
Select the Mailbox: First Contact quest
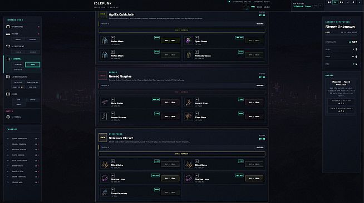(x=341, y=83)
